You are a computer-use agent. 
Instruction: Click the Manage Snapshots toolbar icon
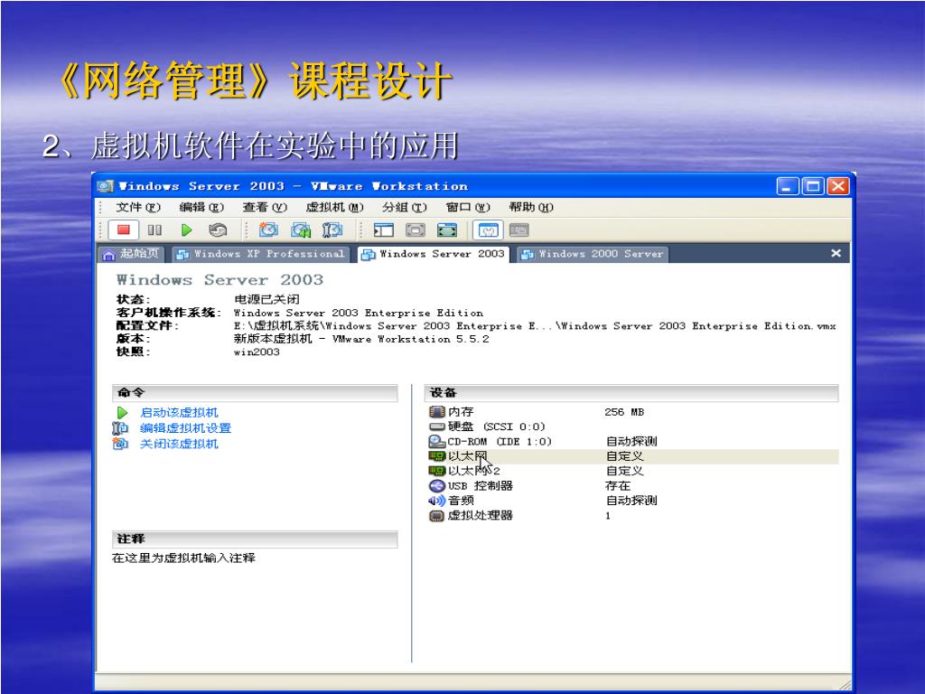pyautogui.click(x=332, y=230)
